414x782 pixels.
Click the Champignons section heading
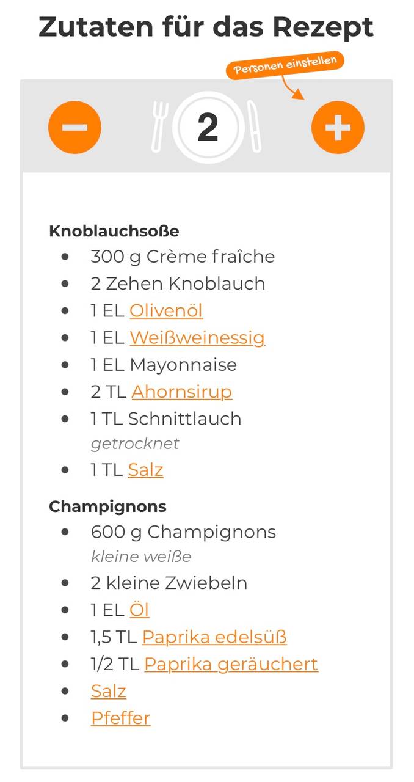coord(107,506)
